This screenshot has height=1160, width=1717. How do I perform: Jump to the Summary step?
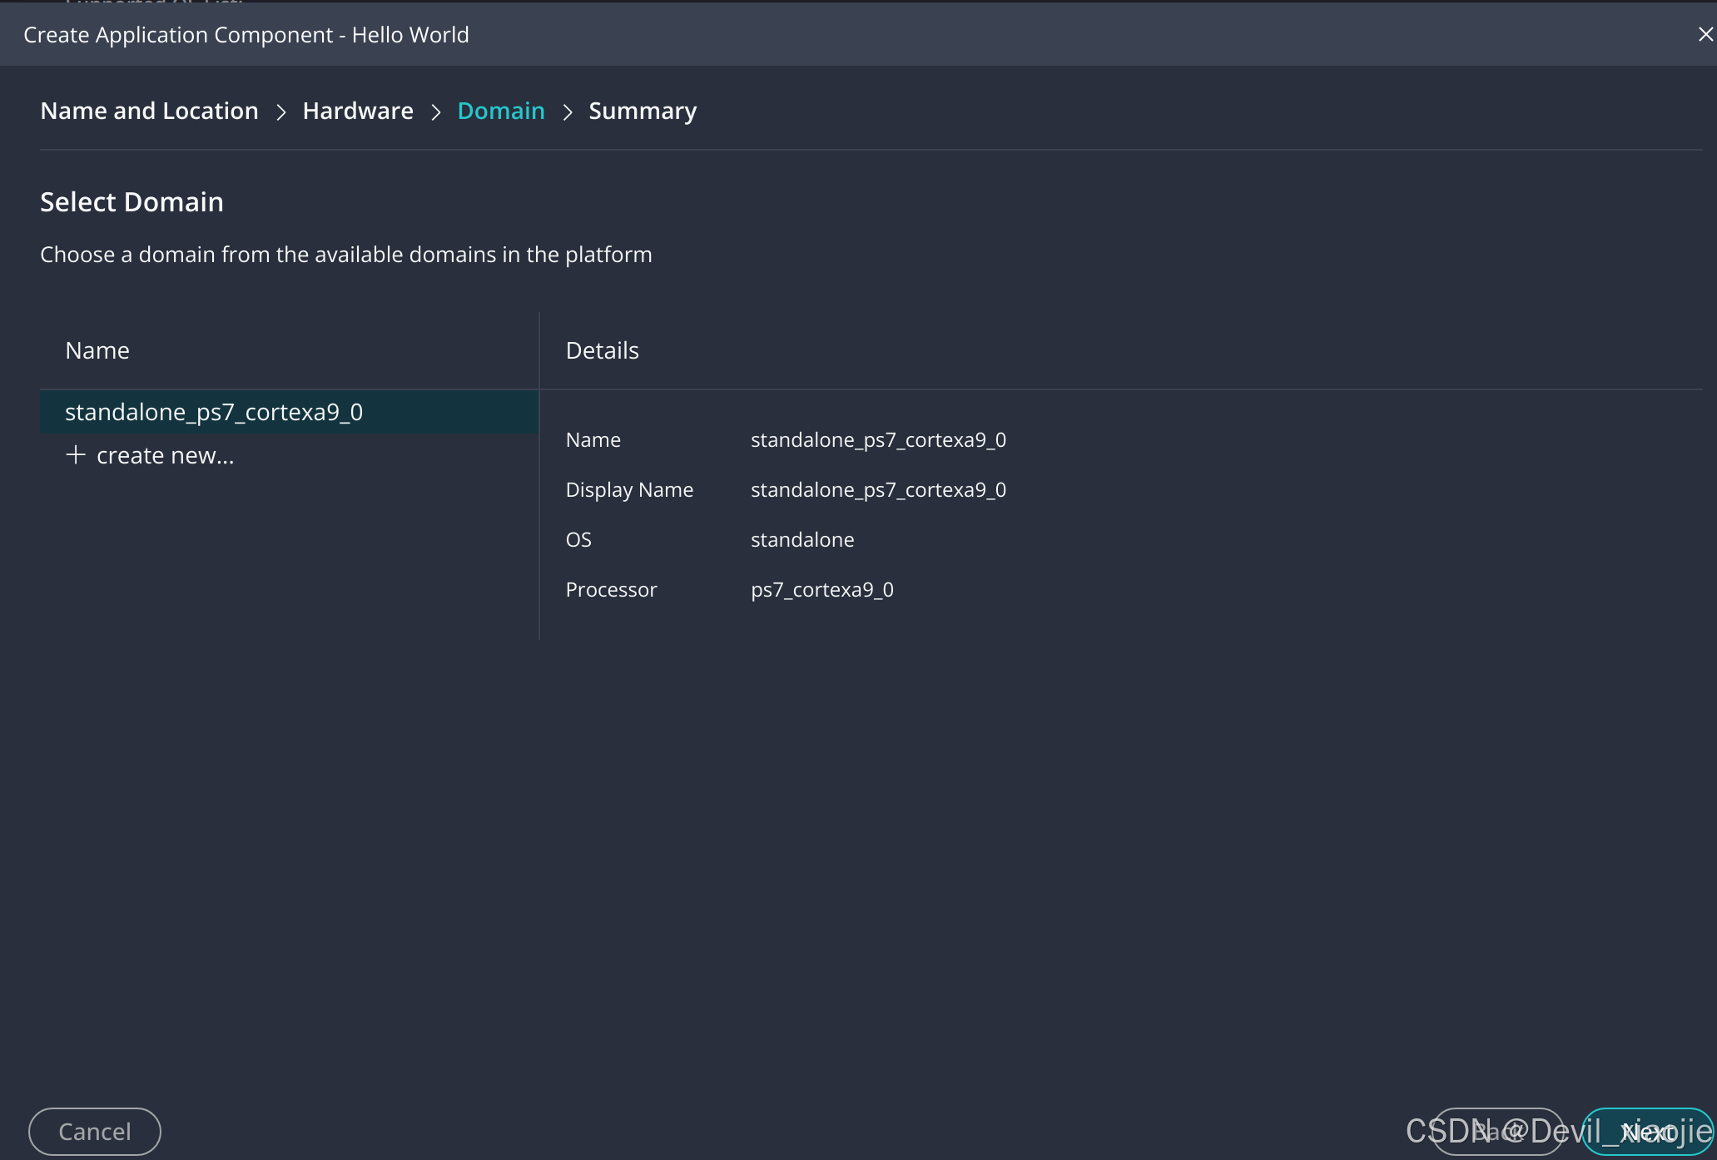pyautogui.click(x=643, y=111)
